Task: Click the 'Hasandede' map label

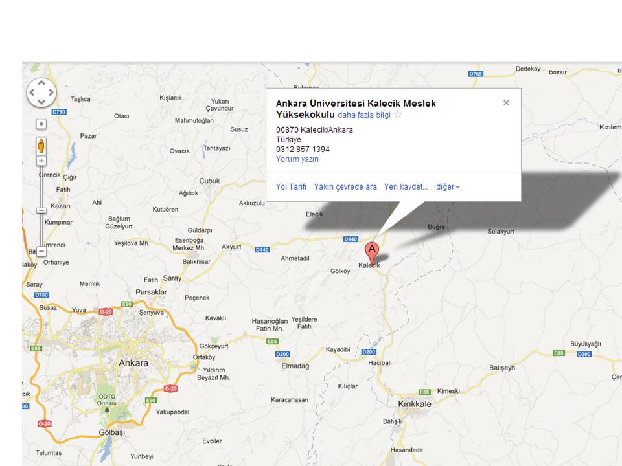Action: coord(407,450)
